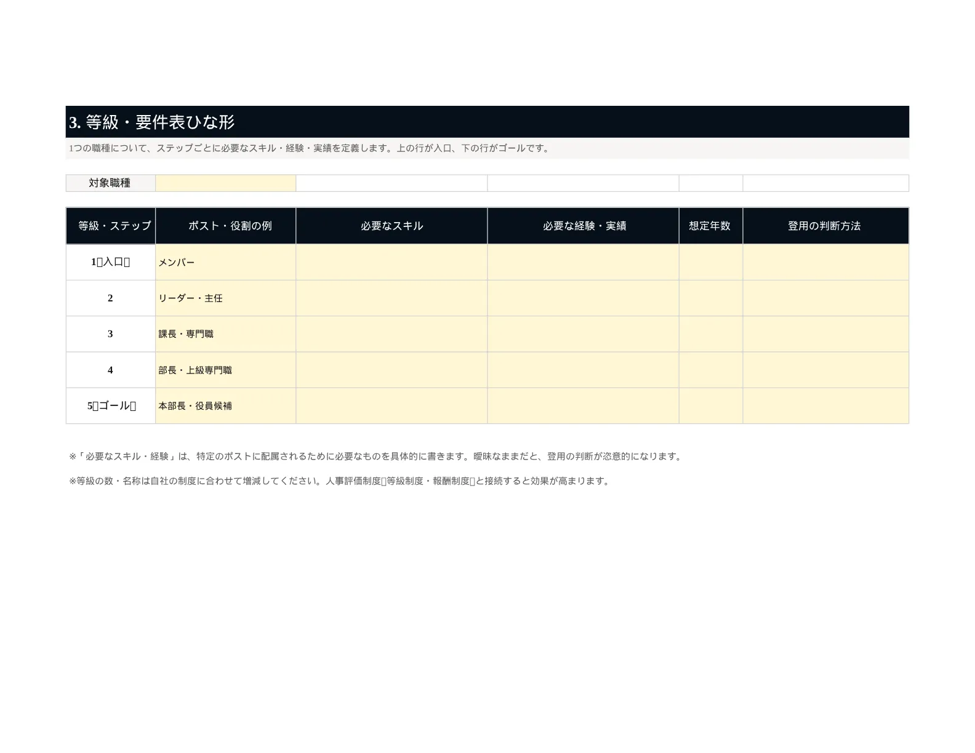Click the ポスト・役割の例 column header
975x753 pixels.
[x=225, y=226]
